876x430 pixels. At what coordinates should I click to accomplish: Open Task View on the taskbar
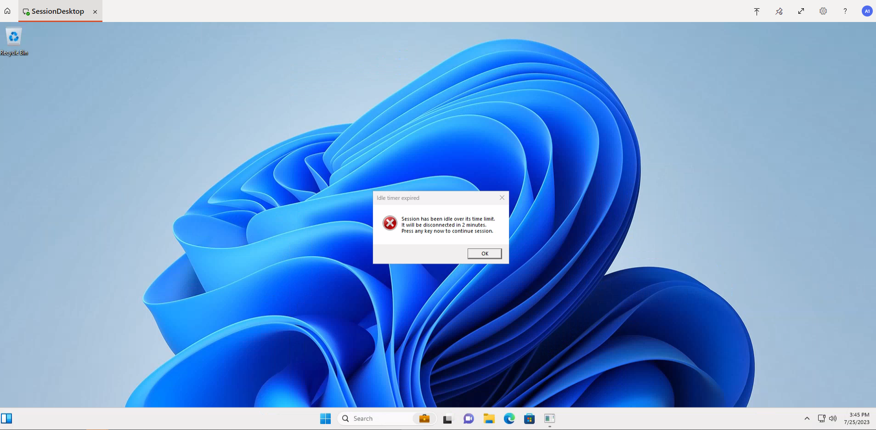pyautogui.click(x=447, y=419)
